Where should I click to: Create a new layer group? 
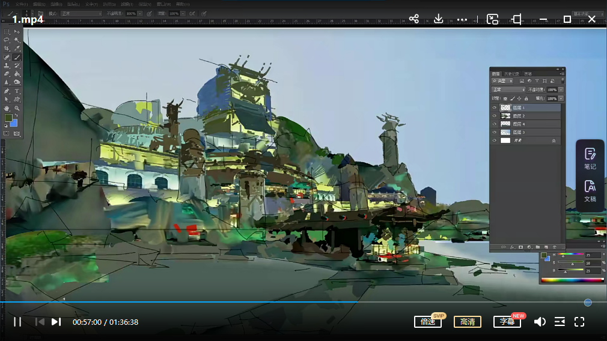point(538,247)
